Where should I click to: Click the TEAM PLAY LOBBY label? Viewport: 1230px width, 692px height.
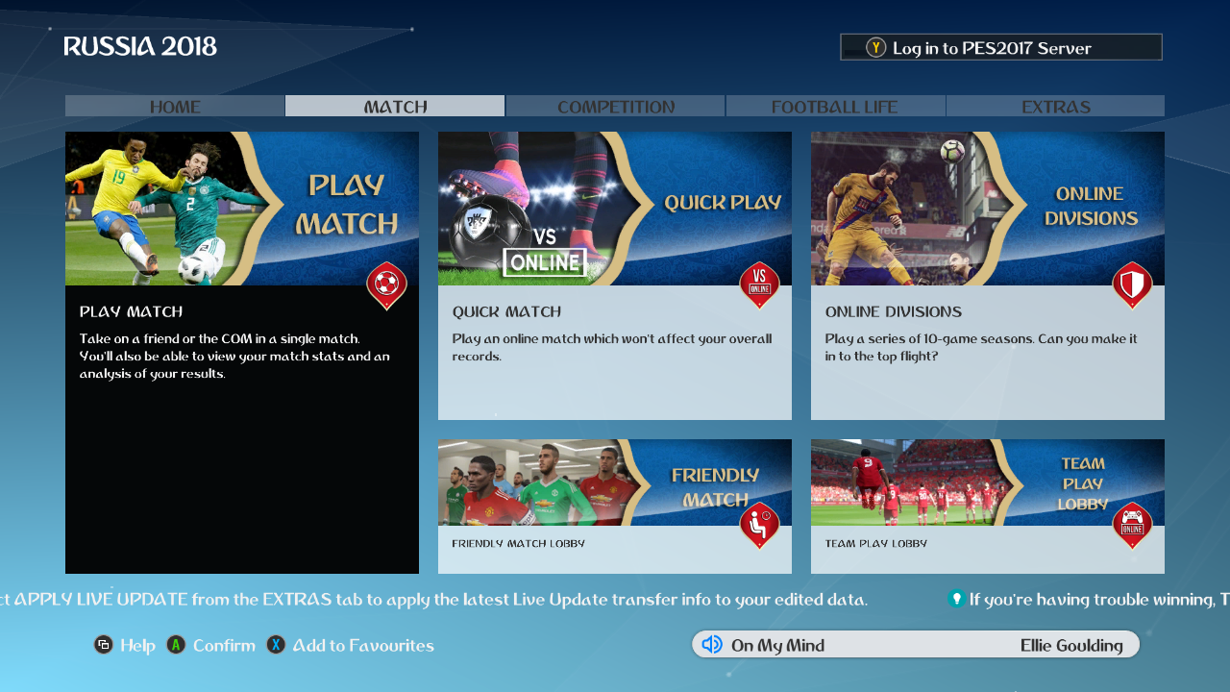pos(875,544)
